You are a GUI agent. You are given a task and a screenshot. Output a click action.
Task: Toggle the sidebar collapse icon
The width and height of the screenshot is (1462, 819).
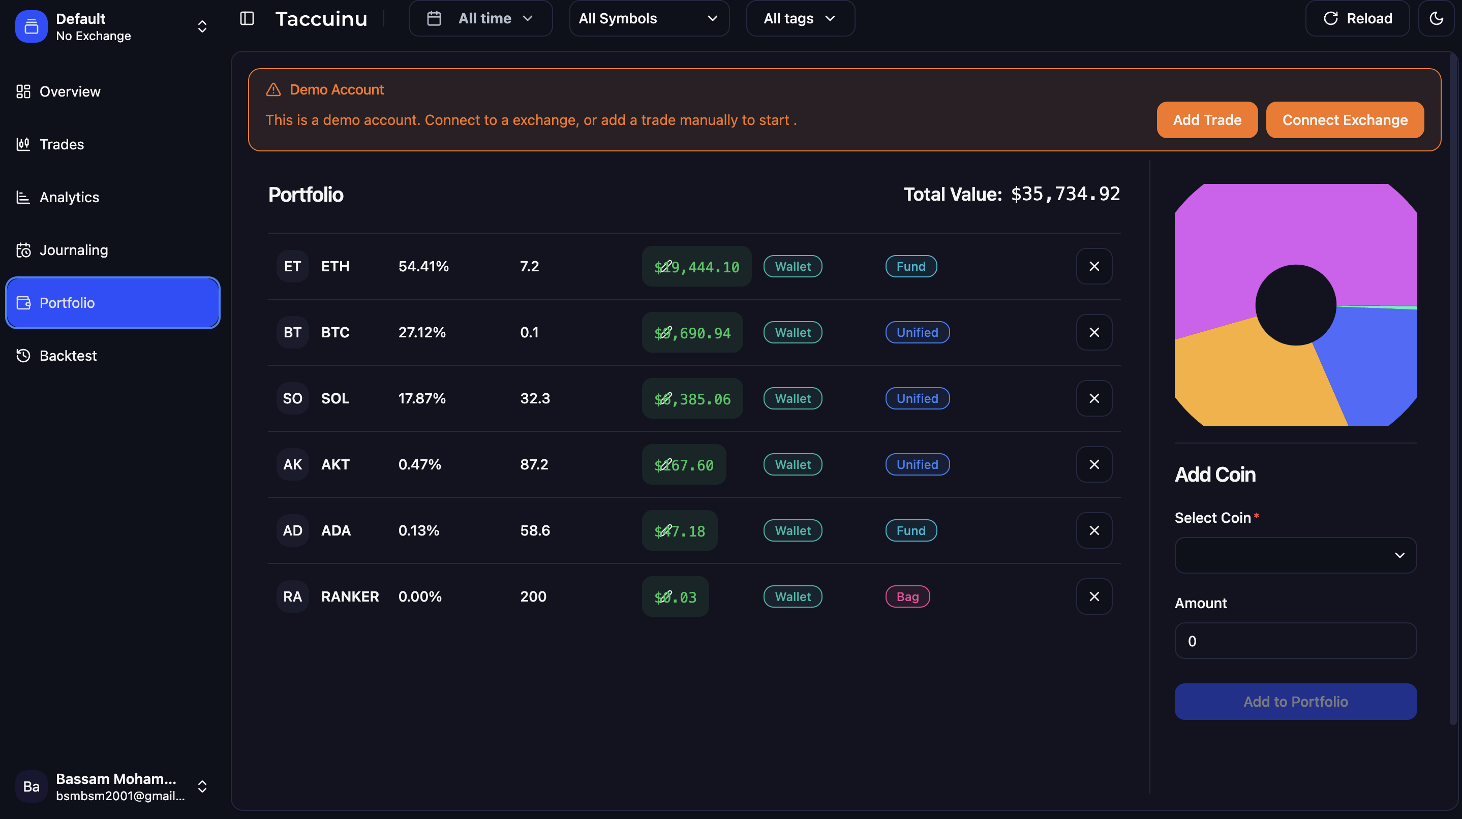(x=247, y=19)
